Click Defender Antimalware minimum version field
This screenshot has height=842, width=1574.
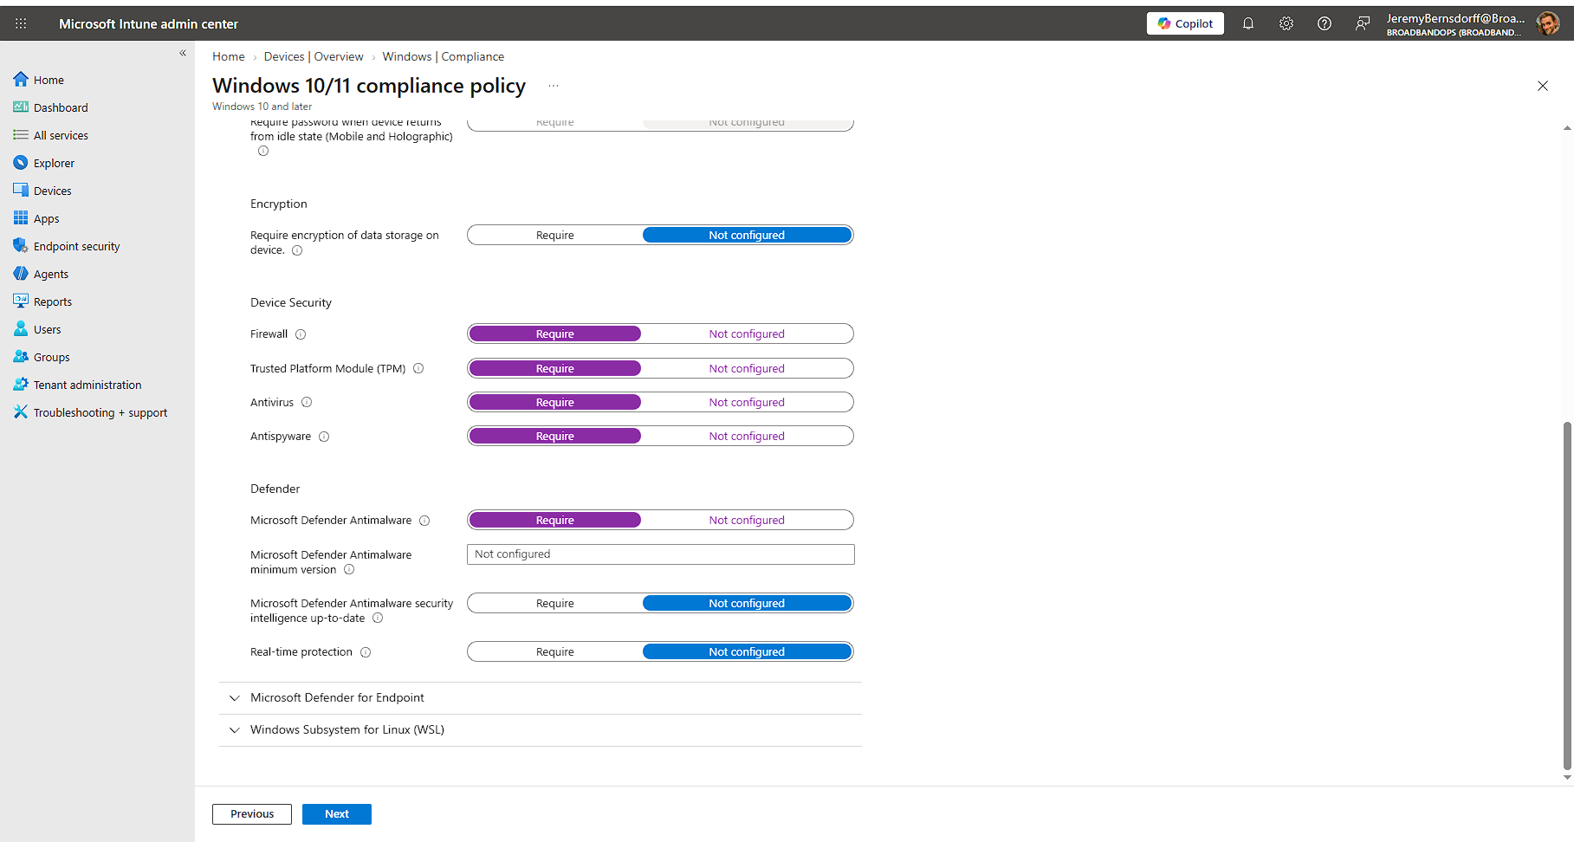[661, 554]
